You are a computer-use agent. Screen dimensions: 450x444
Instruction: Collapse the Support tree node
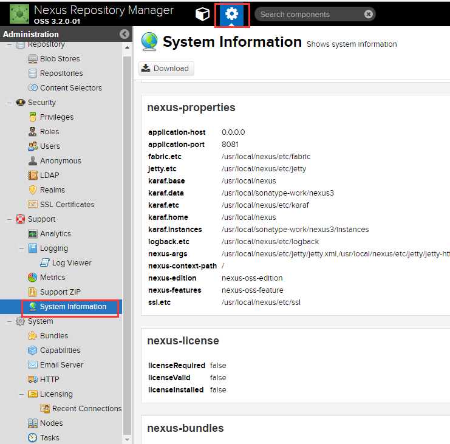10,219
